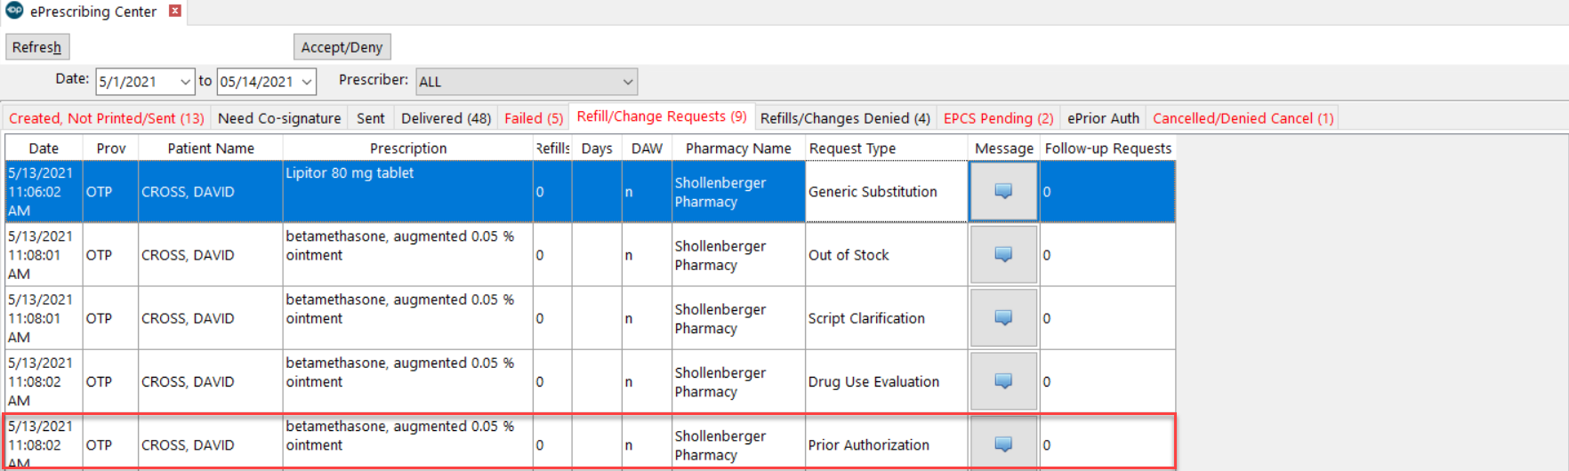Sort by the Days column header

click(x=597, y=148)
